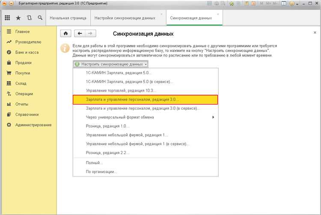Open the Операции section label
This screenshot has height=215, width=321.
click(x=24, y=94)
